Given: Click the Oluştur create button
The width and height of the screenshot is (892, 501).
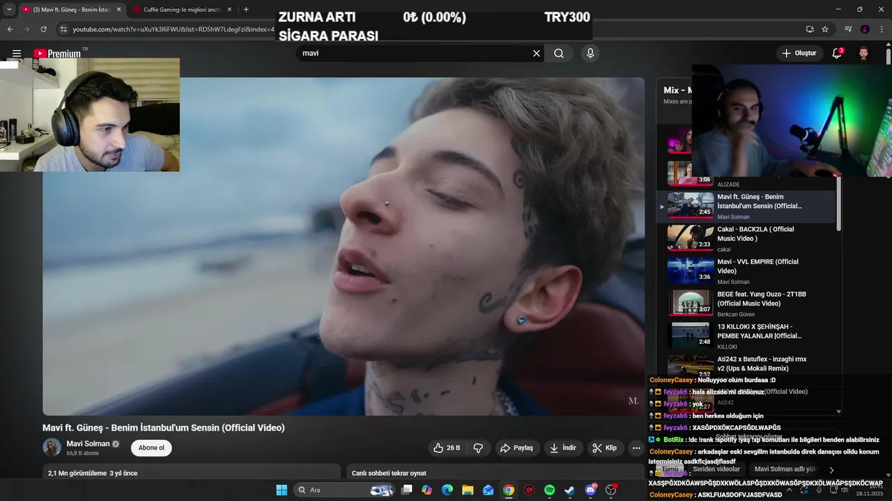Looking at the screenshot, I should click(x=799, y=53).
